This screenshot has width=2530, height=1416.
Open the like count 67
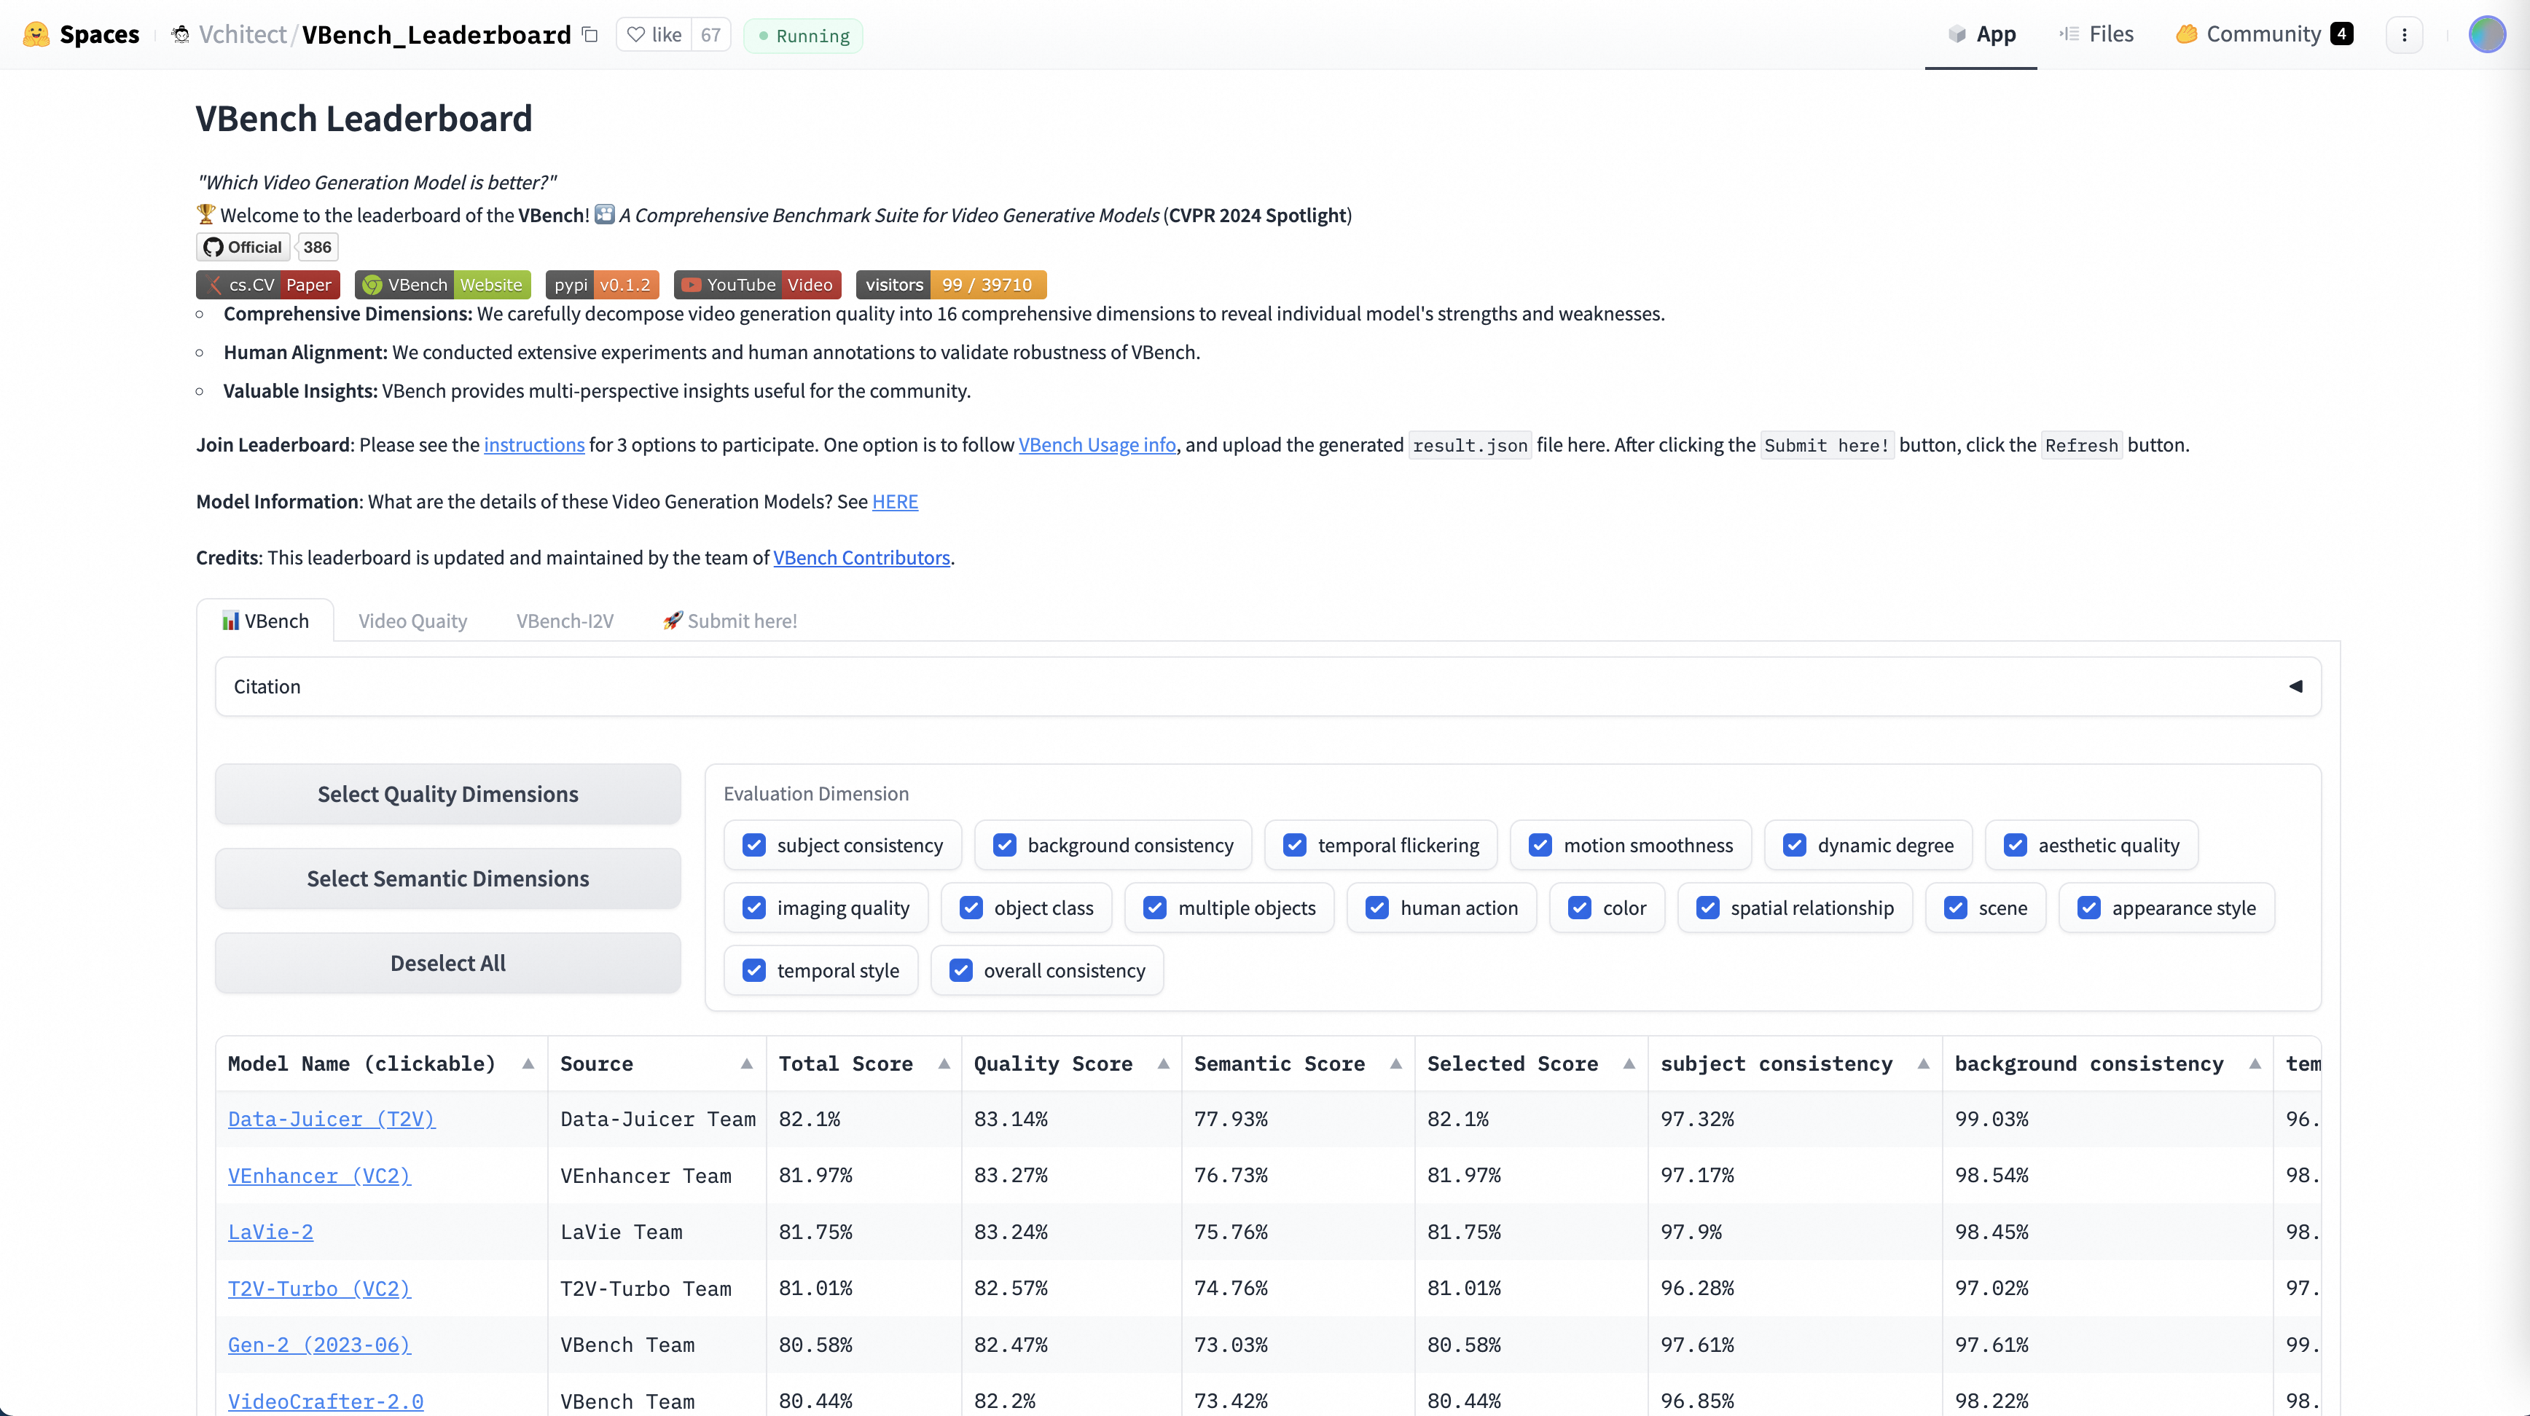coord(711,34)
